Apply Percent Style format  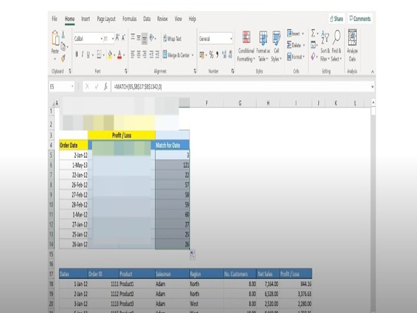pos(211,55)
